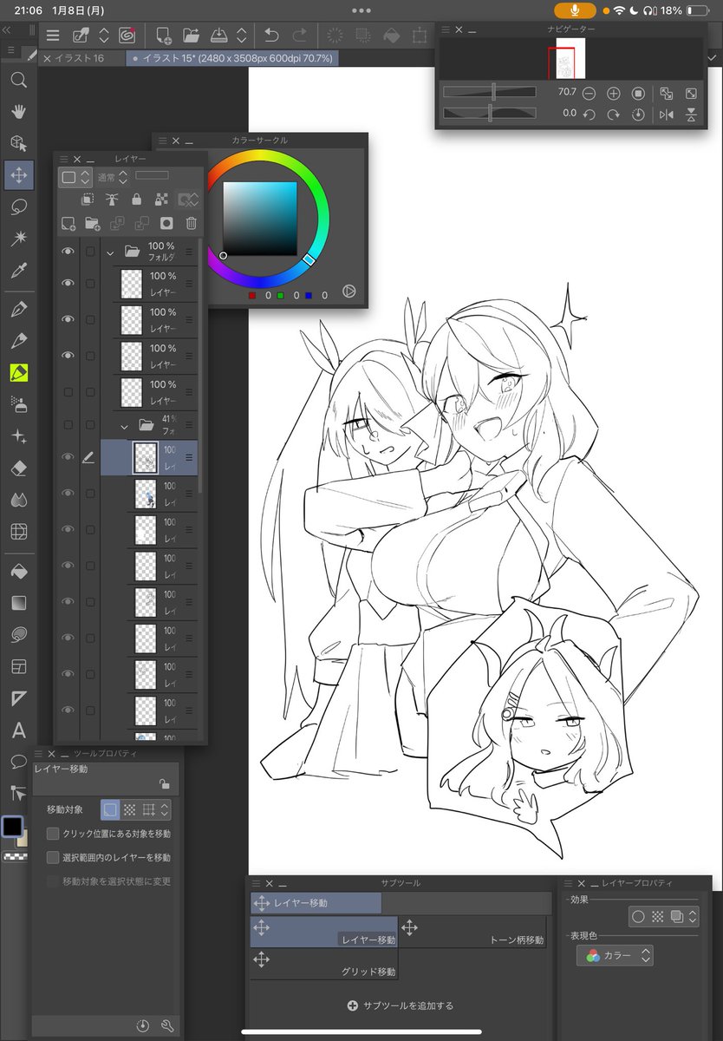Open the 移動対象 options dropdown arrows
The width and height of the screenshot is (723, 1041).
(165, 809)
